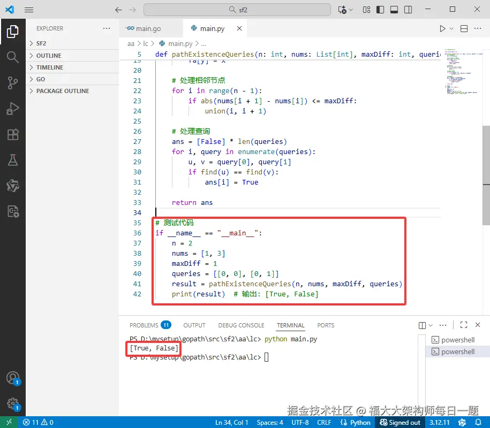The width and height of the screenshot is (490, 428).
Task: Open the terminal launch profile dropdown
Action: 431,325
